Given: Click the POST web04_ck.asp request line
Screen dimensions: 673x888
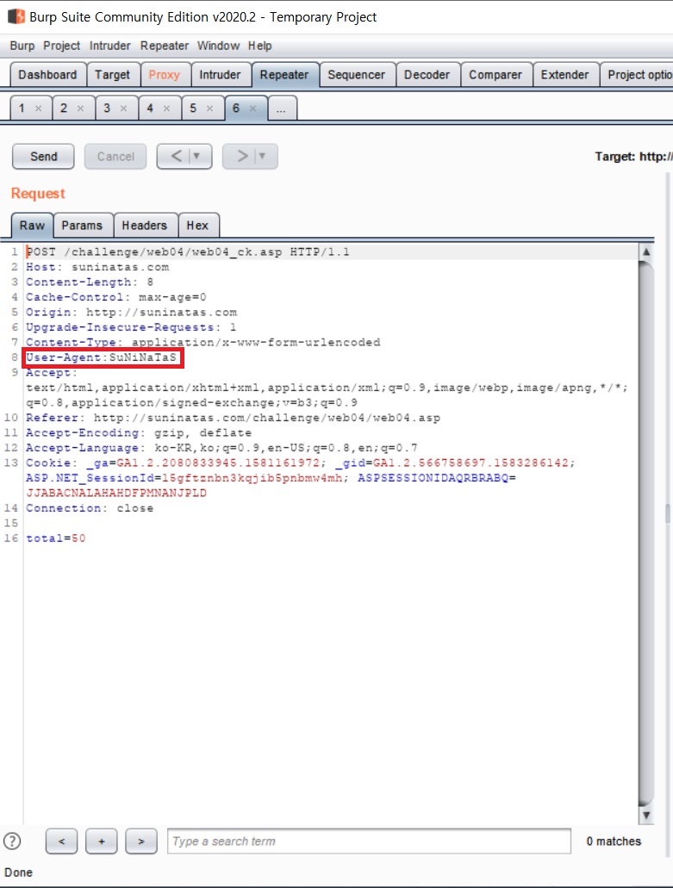Looking at the screenshot, I should (188, 251).
